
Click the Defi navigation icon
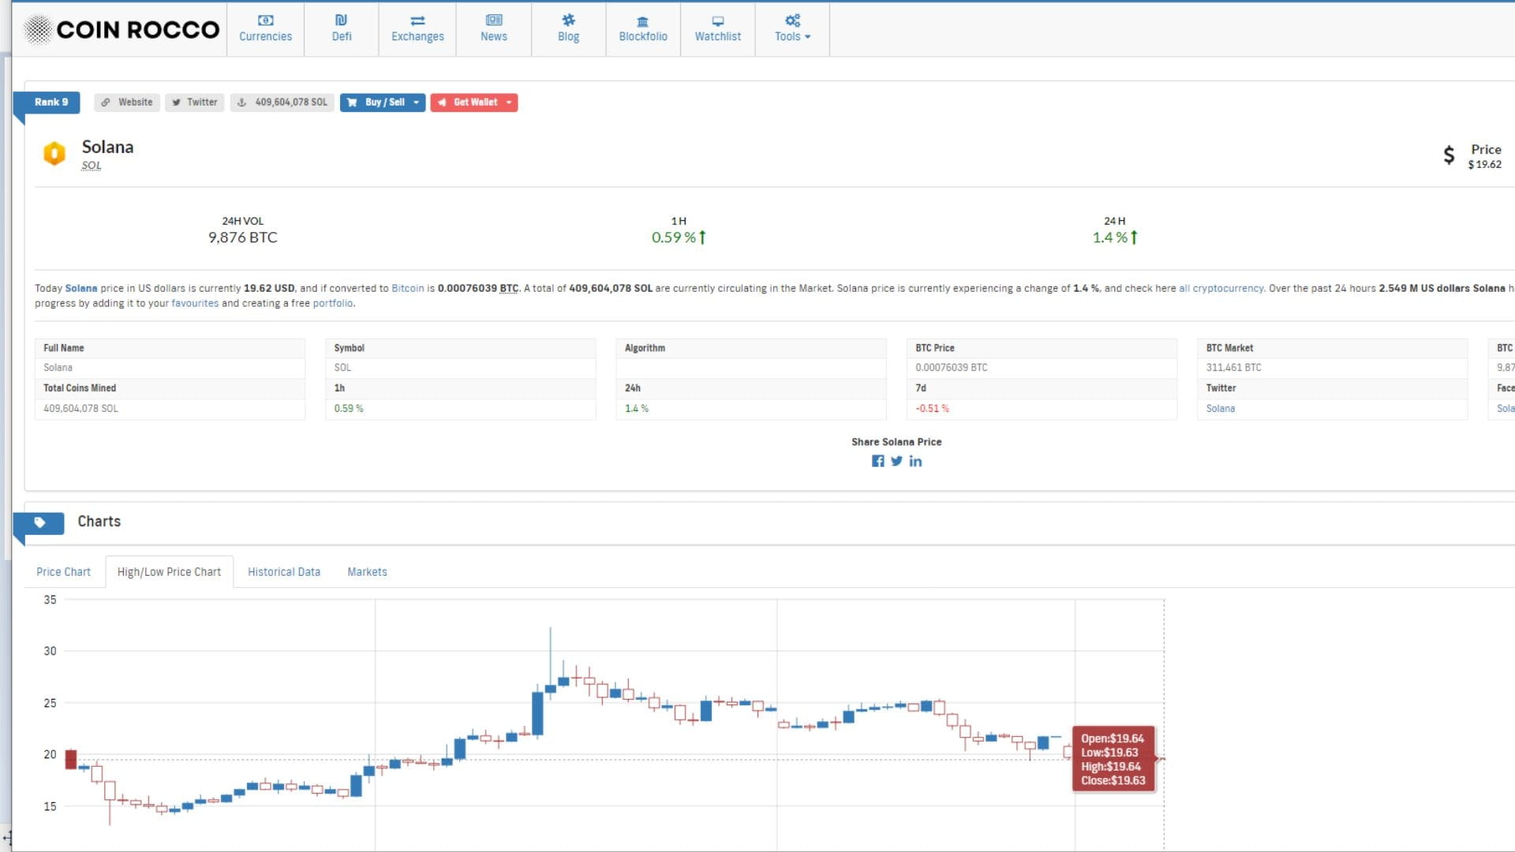click(x=341, y=28)
